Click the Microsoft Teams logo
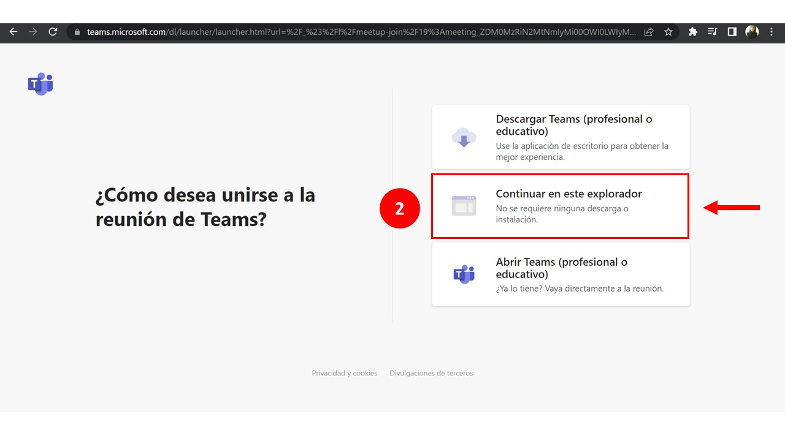The image size is (785, 441). point(40,84)
